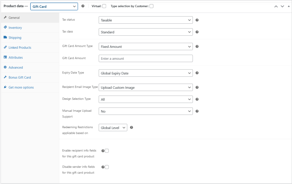This screenshot has height=184, width=292.
Task: Click the up arrow to move panel up
Action: [x=276, y=6]
